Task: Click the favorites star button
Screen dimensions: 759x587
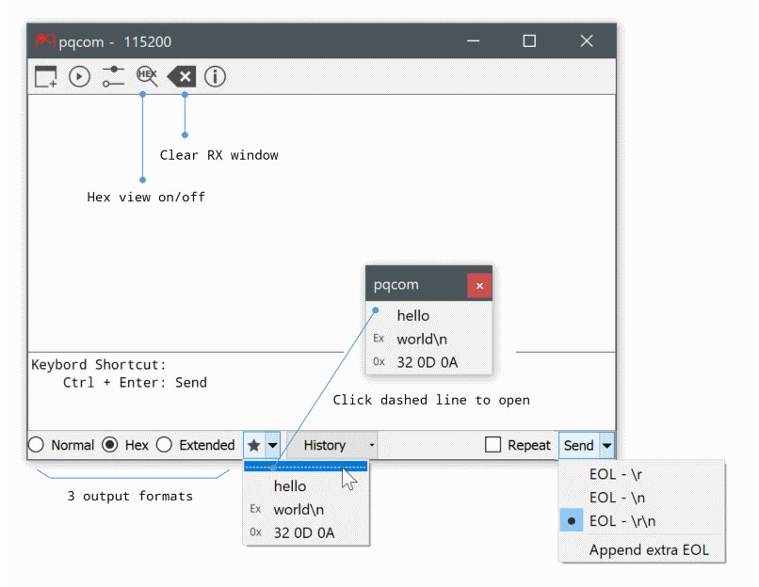Action: (254, 445)
